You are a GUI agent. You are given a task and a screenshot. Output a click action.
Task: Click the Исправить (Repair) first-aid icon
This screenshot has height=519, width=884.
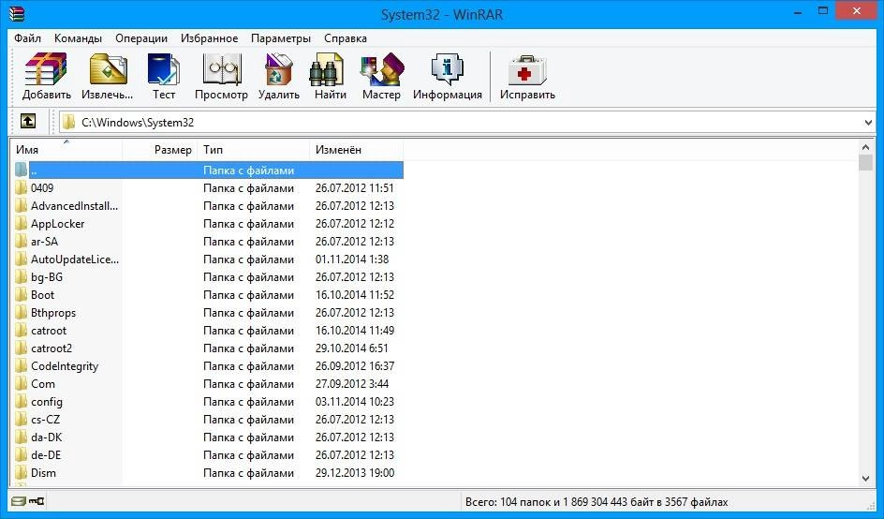[526, 69]
